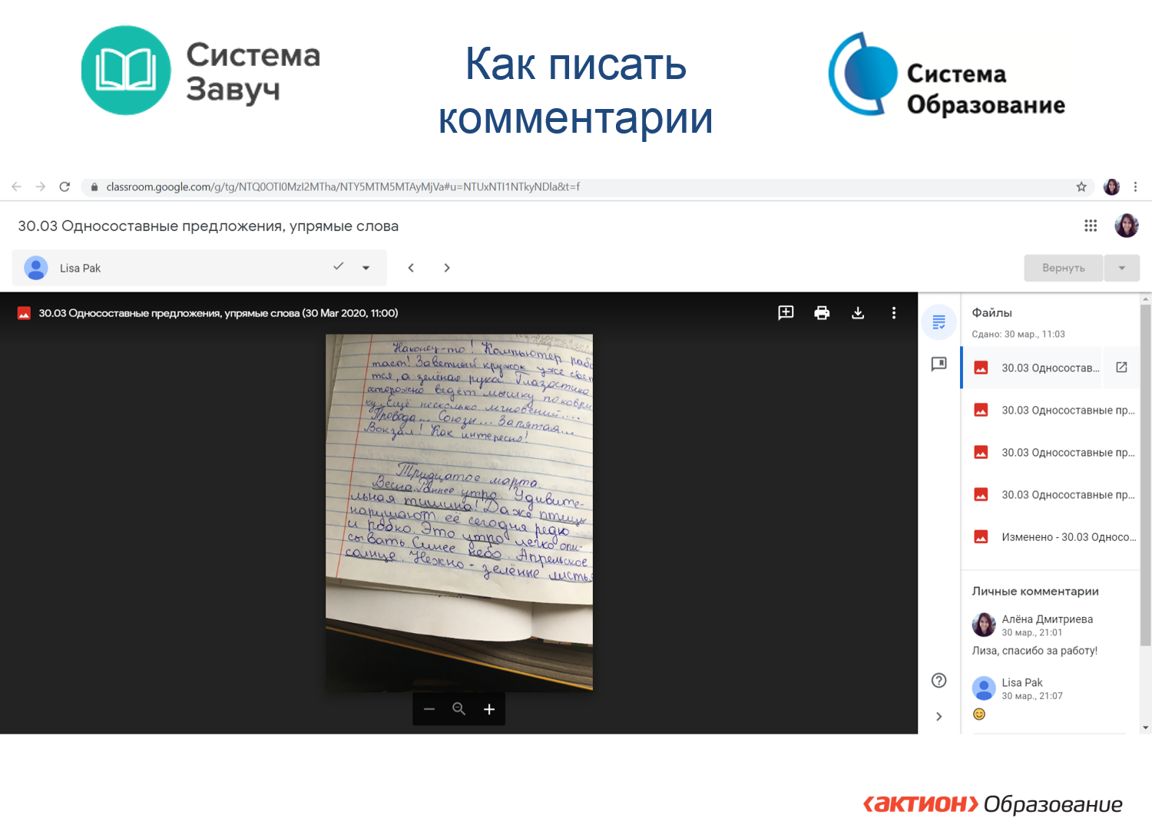Screen dimensions: 1152x818
Task: Expand the Lisa Pak student dropdown
Action: click(366, 268)
